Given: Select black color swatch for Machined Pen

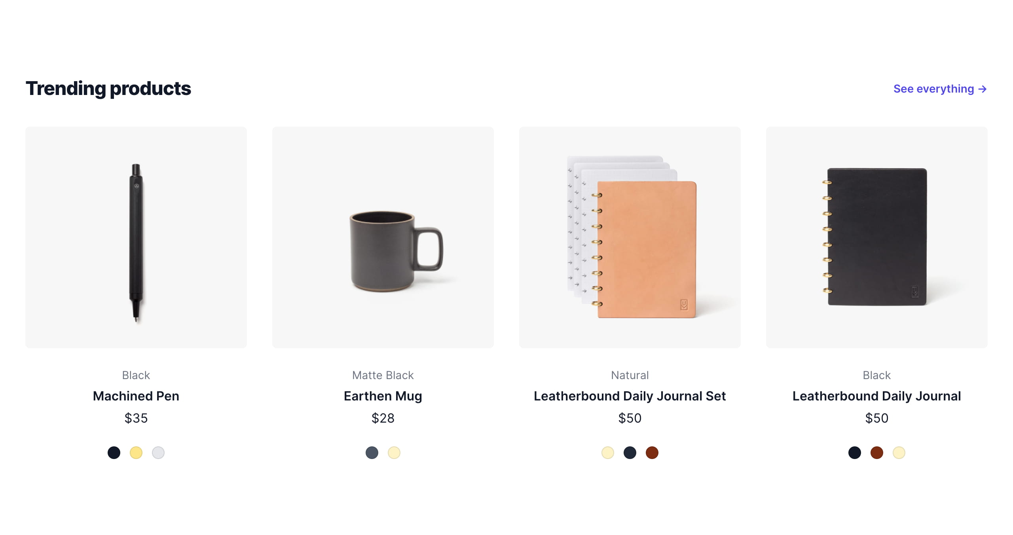Looking at the screenshot, I should pyautogui.click(x=114, y=453).
